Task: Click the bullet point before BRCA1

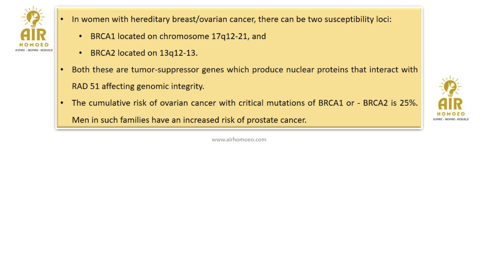Action: tap(81, 36)
